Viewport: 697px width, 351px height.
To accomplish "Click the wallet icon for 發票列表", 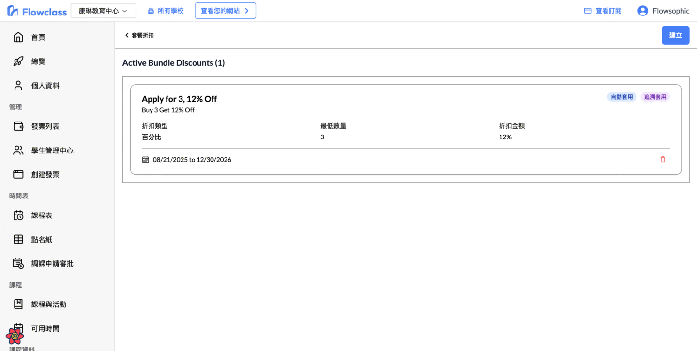I will (x=18, y=126).
